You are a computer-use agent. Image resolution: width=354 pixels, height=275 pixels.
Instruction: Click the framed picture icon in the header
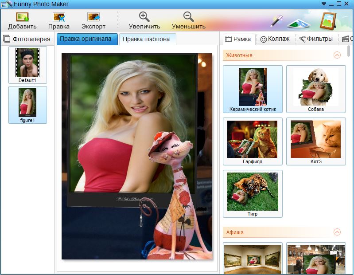pyautogui.click(x=328, y=21)
